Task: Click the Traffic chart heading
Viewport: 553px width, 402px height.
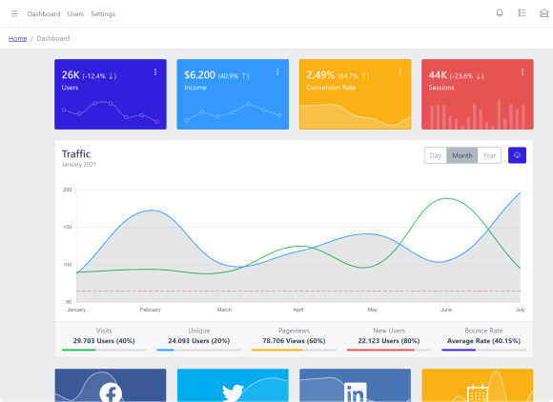Action: coord(76,154)
